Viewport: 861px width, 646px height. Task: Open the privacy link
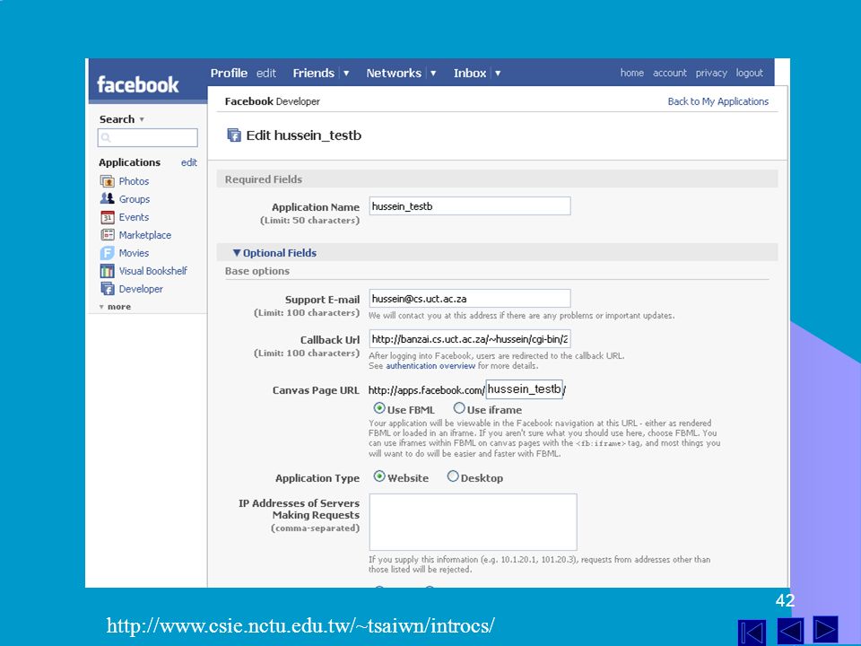pyautogui.click(x=711, y=73)
